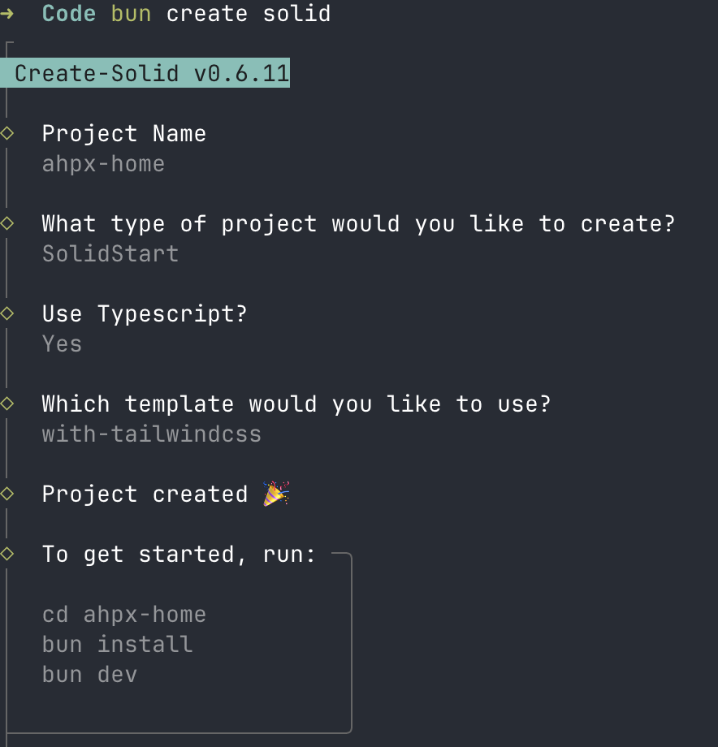The image size is (718, 747).
Task: Click the Create-Solid v0.6.11 banner
Action: pos(152,74)
